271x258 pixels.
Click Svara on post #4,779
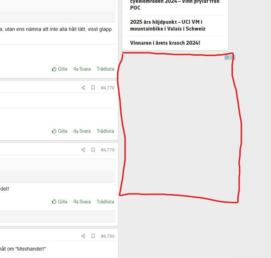pos(82,202)
